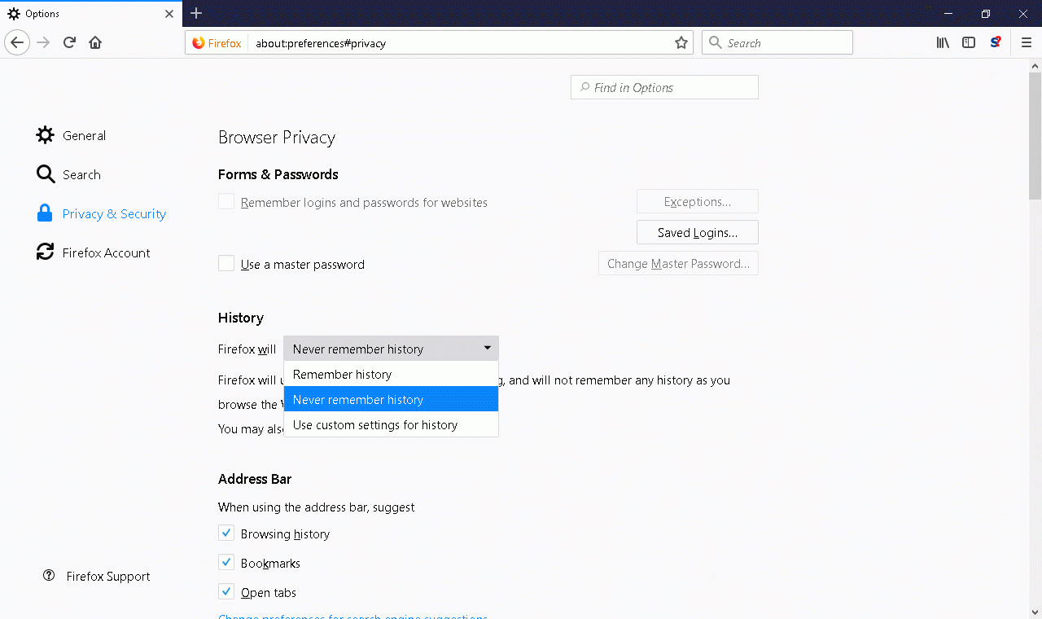Go to Firefox Home page icon
Viewport: 1042px width, 619px height.
(95, 42)
